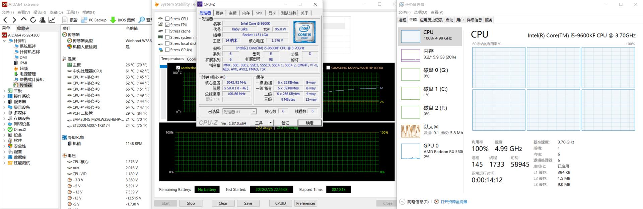Expand 显示设备 tree node
643x209 pixels.
click(4, 107)
